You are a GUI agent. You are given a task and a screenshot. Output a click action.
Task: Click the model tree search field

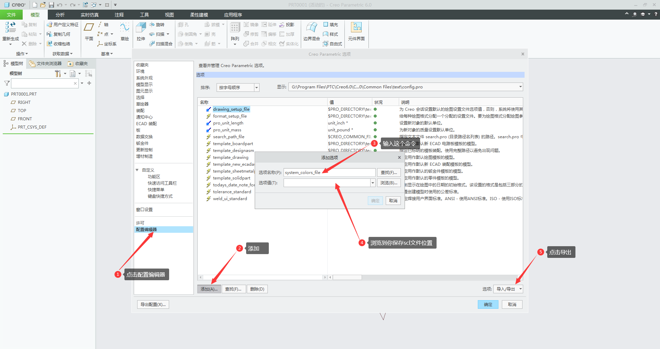coord(45,83)
